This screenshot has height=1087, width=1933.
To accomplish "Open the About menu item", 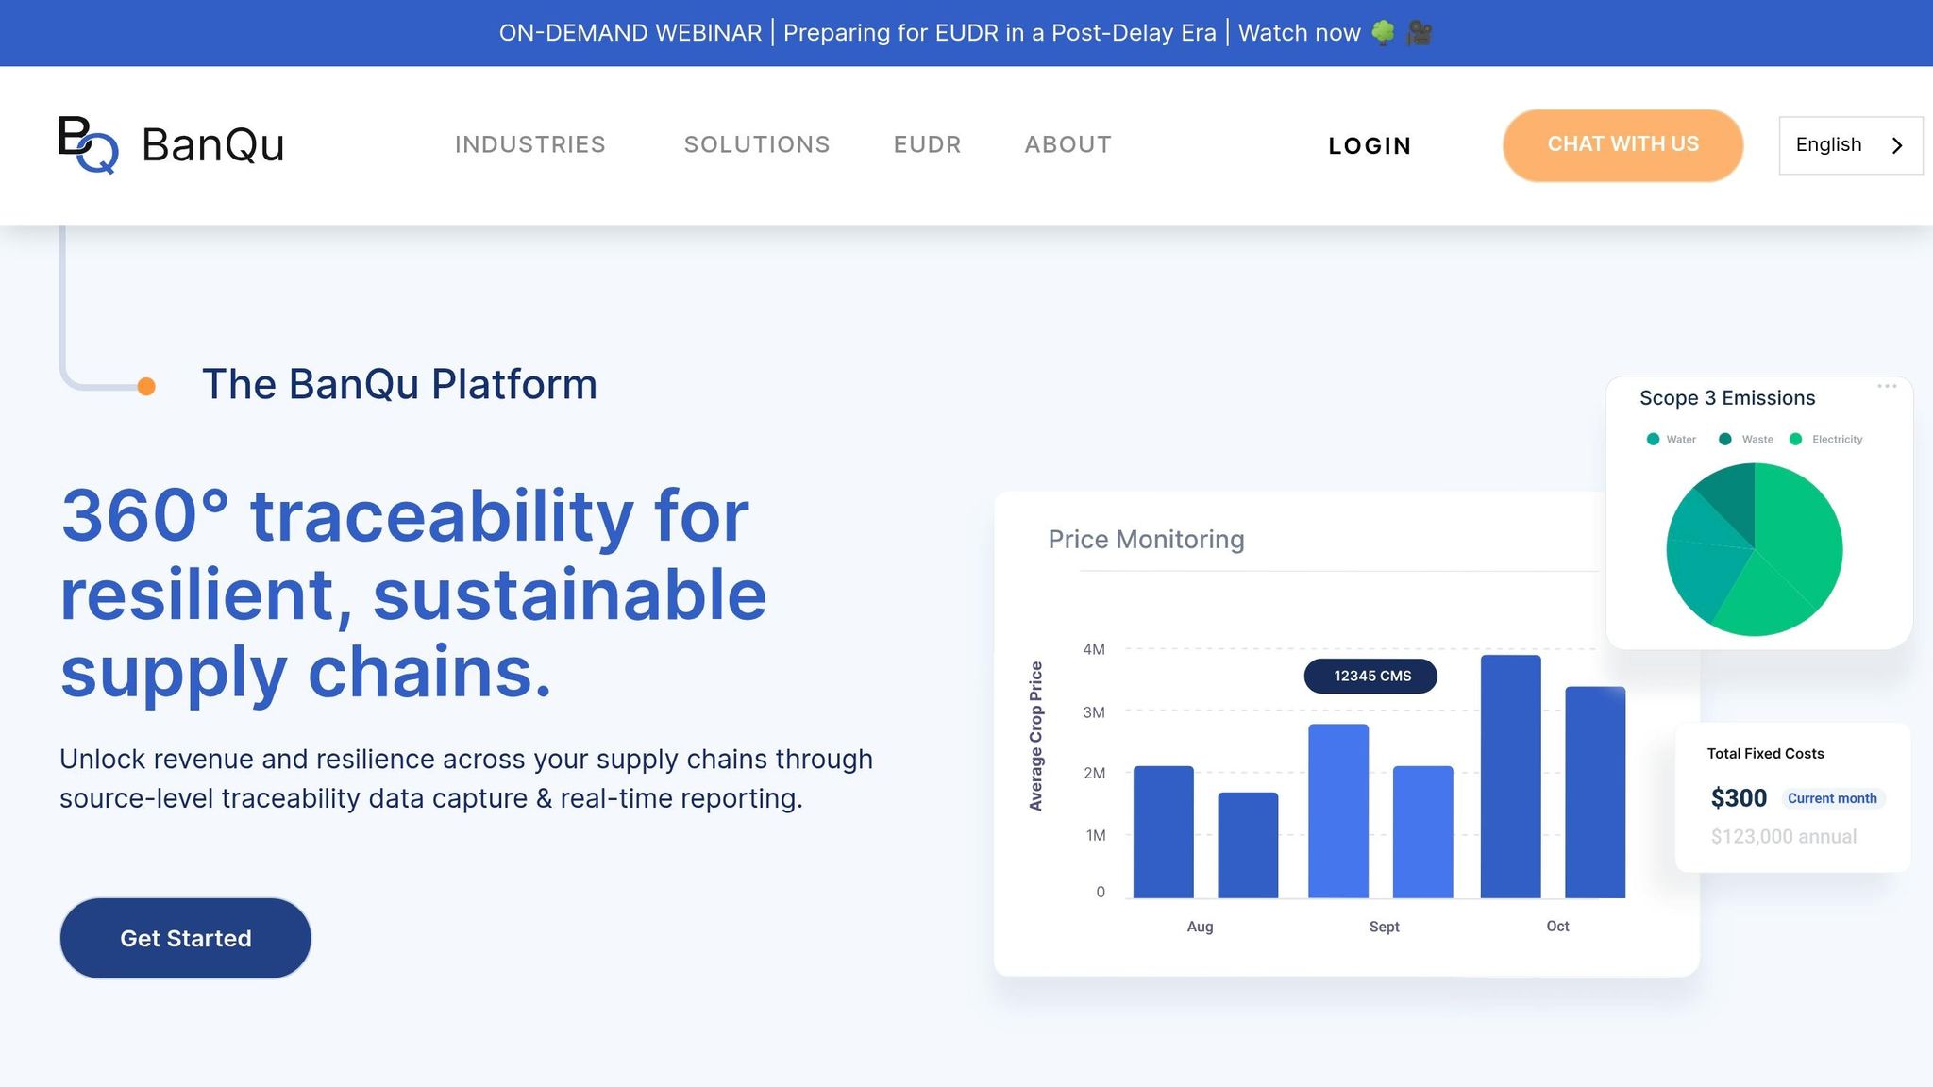I will click(1067, 144).
